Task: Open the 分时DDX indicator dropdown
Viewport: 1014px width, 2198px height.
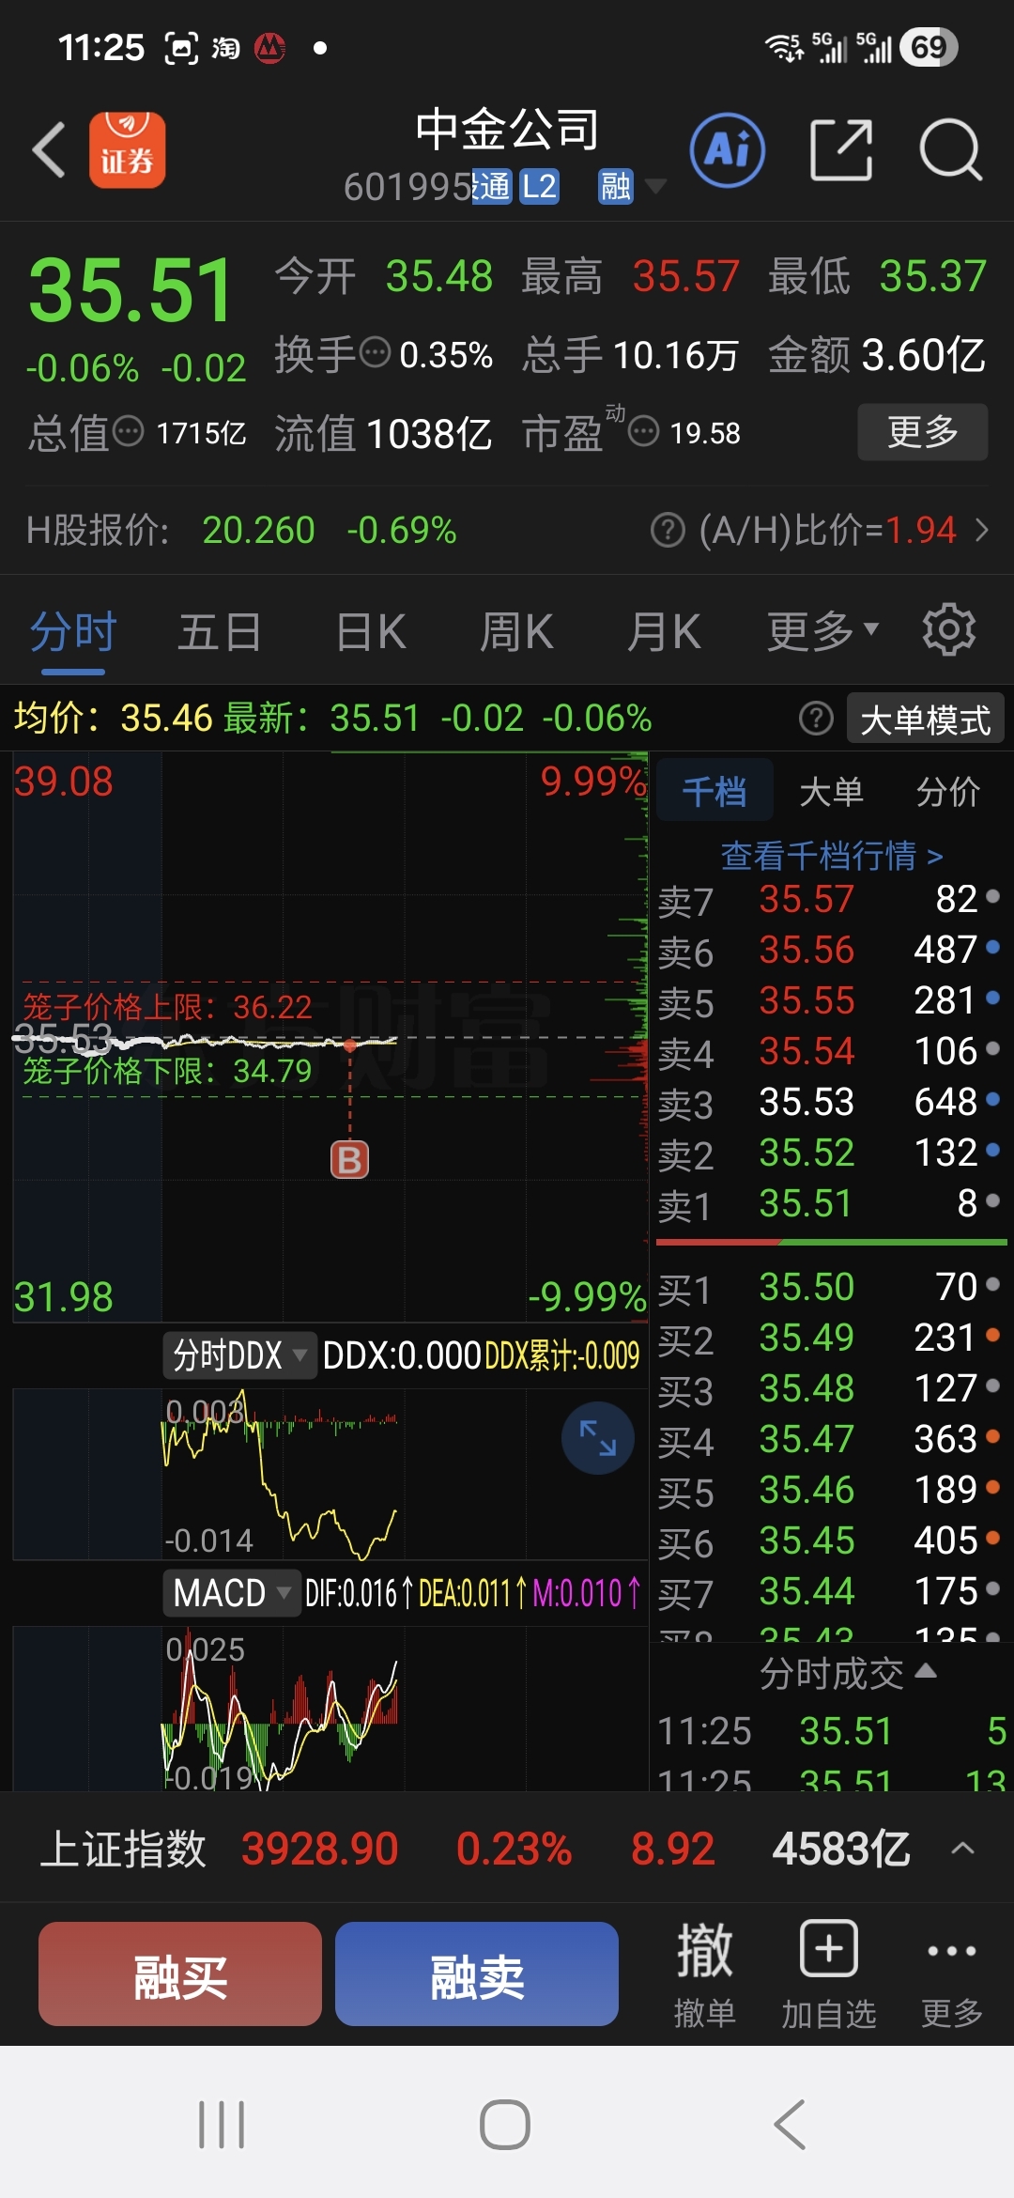Action: 239,1355
